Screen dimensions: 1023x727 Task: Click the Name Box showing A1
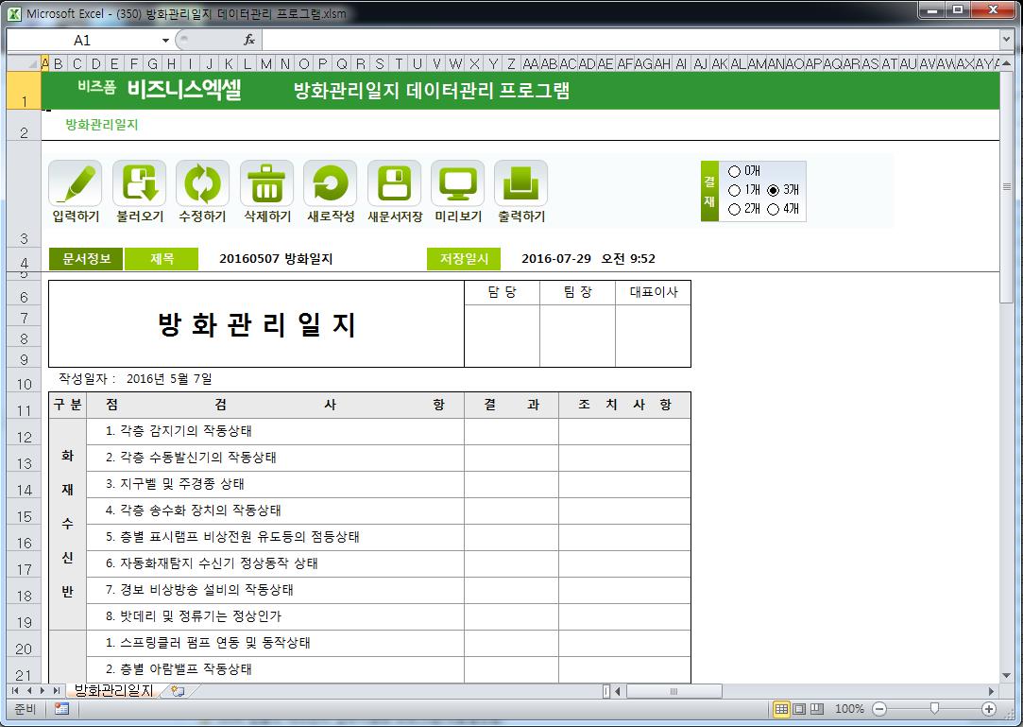(x=82, y=41)
